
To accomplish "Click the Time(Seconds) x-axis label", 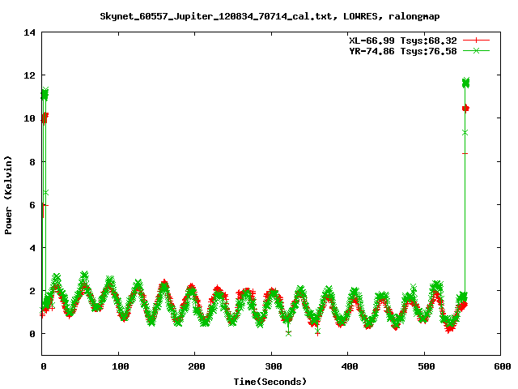I will (270, 382).
